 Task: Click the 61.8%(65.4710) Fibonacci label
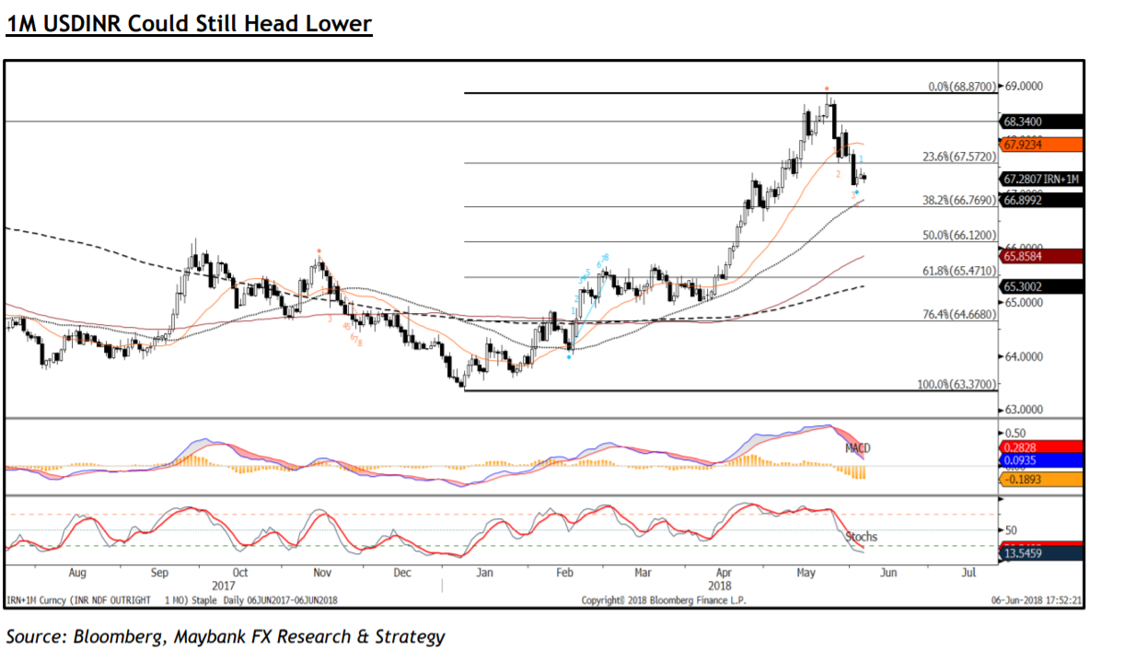(x=958, y=272)
